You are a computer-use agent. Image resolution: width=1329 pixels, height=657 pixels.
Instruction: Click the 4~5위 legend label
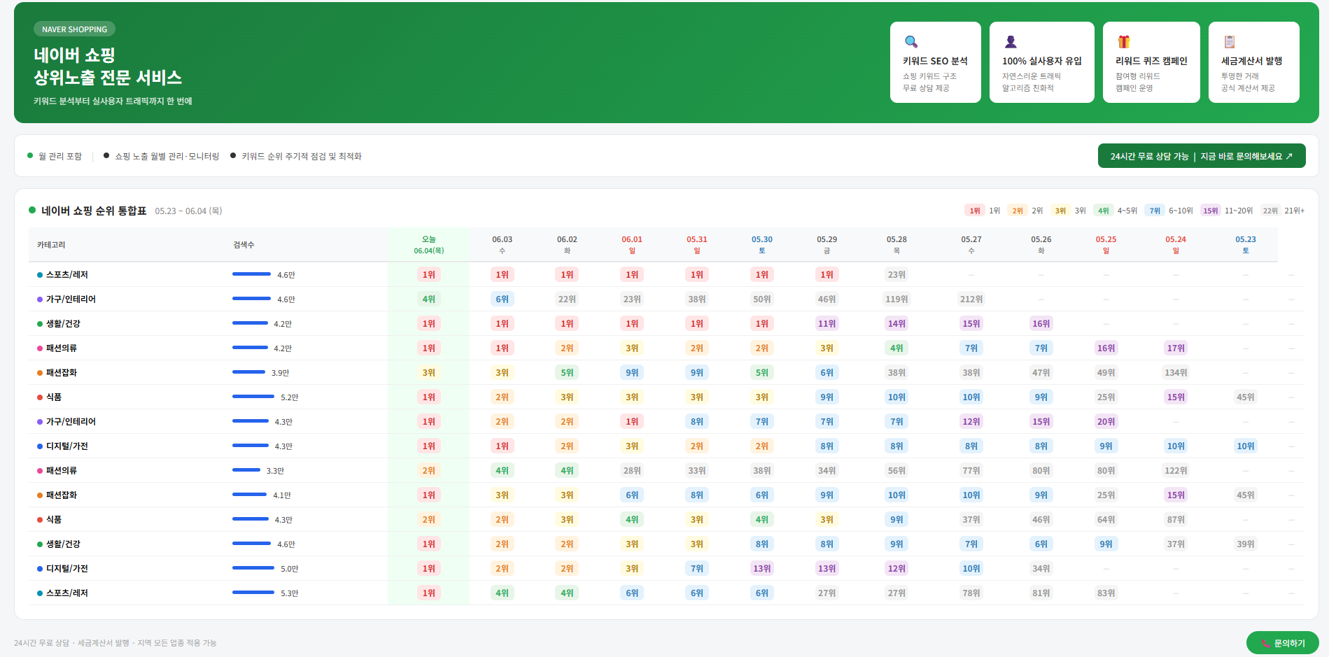(x=1127, y=211)
